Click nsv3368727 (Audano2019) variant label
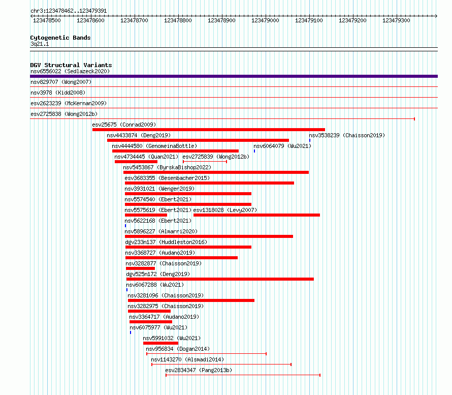 point(160,253)
